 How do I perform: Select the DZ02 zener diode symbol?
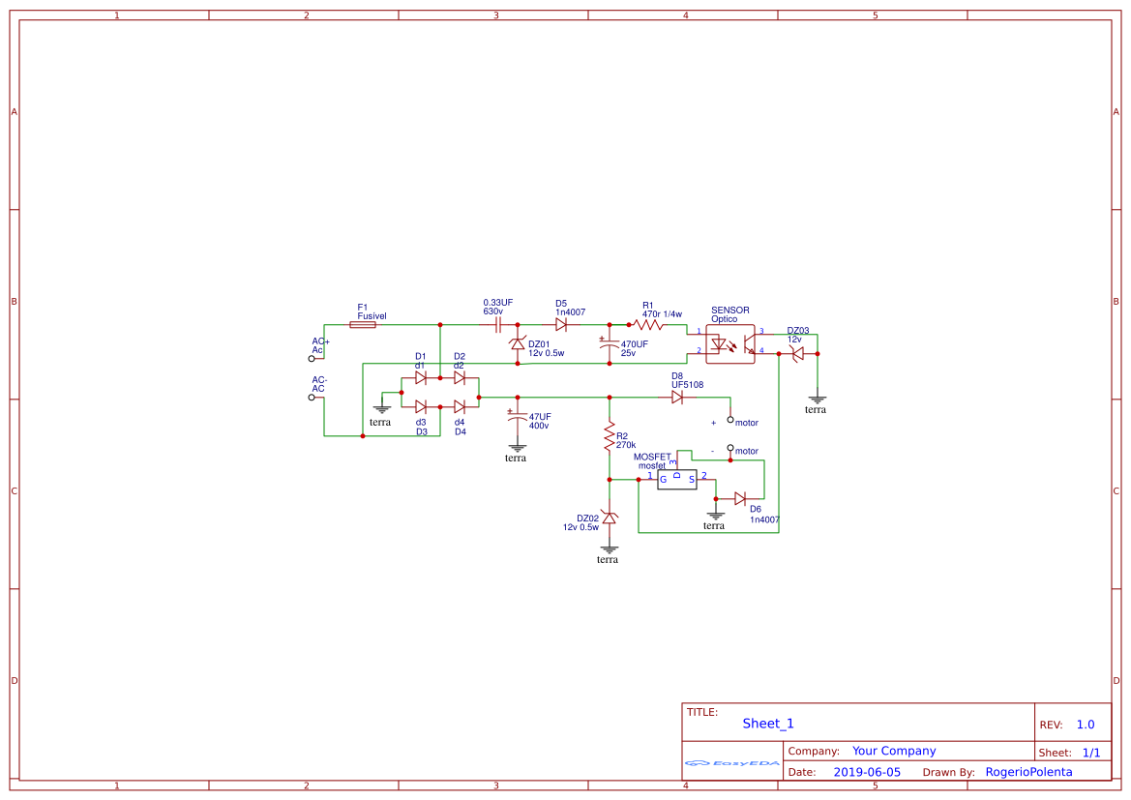click(x=610, y=518)
